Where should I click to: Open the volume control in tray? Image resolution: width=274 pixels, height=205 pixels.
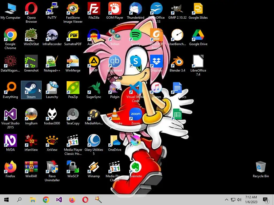coord(239,200)
